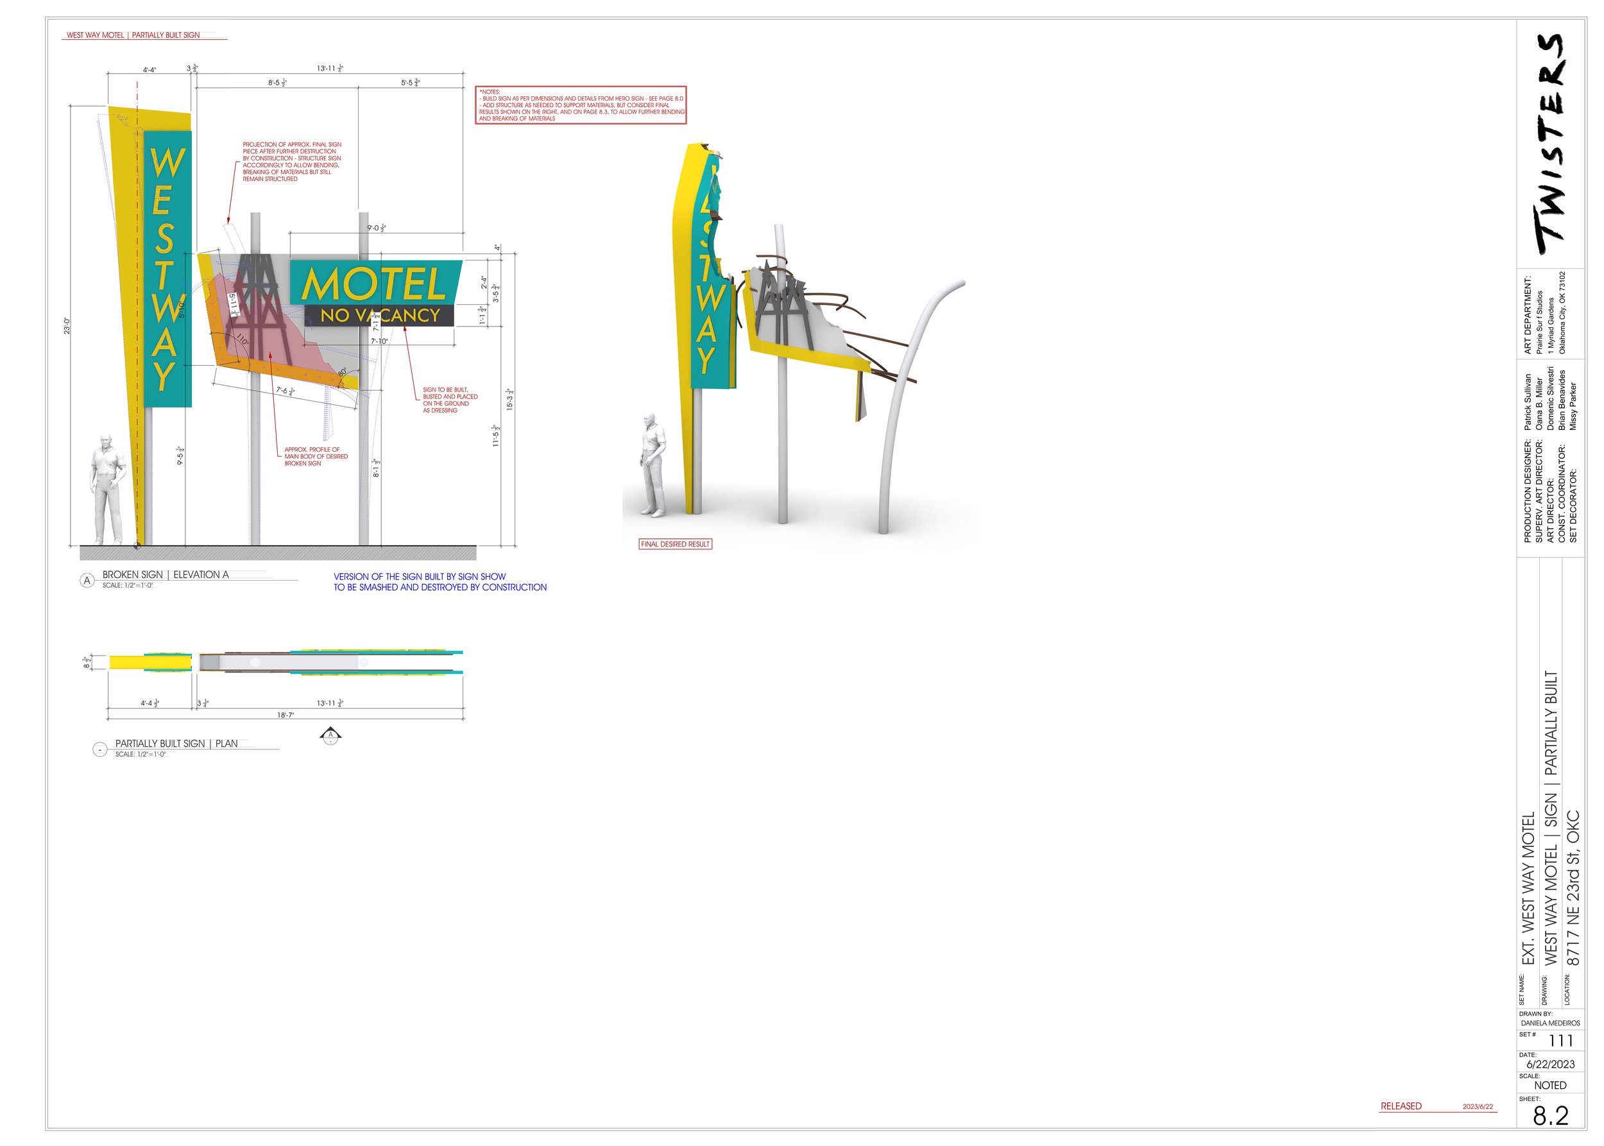Click the circled A view marker beside Elevation A

click(x=87, y=581)
